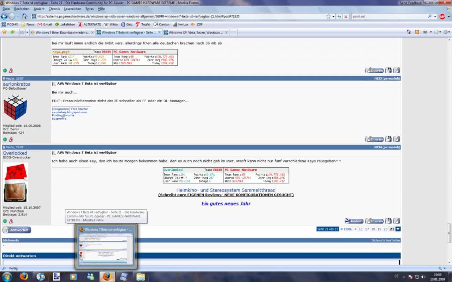Click the Send Feedback link in the title bar
452x282 pixels.
[411, 3]
